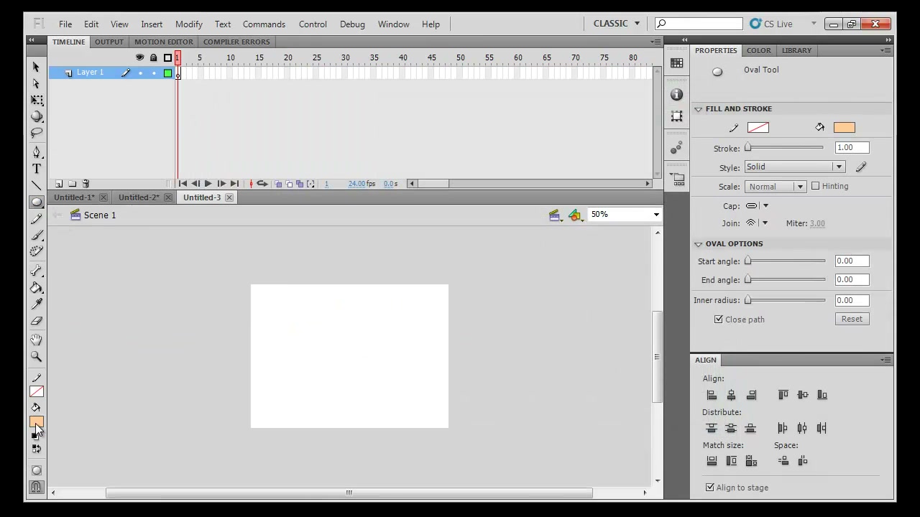Collapse the Oval Options section
920x517 pixels.
pos(698,244)
